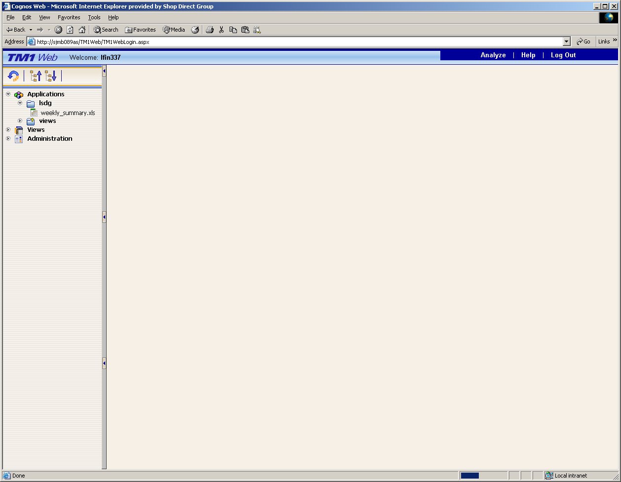The image size is (621, 482).
Task: Switch to the Analyze tab
Action: click(x=493, y=55)
